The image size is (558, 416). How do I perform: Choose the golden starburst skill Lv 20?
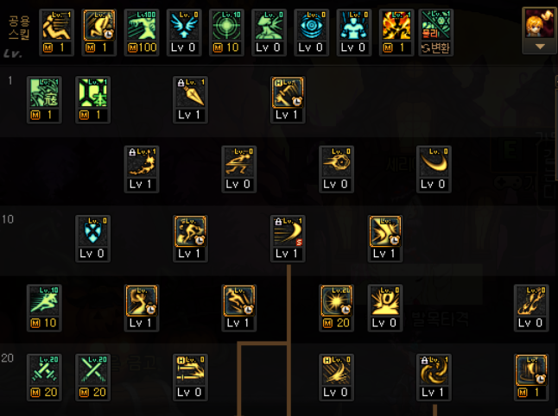(336, 308)
